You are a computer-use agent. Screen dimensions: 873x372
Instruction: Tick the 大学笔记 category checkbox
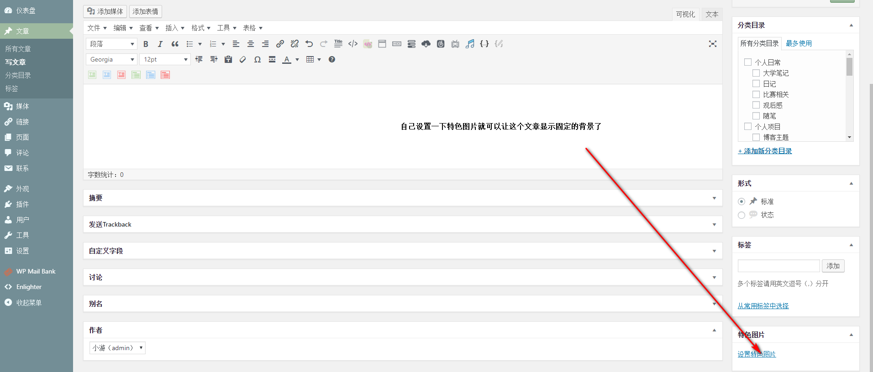[x=756, y=73]
